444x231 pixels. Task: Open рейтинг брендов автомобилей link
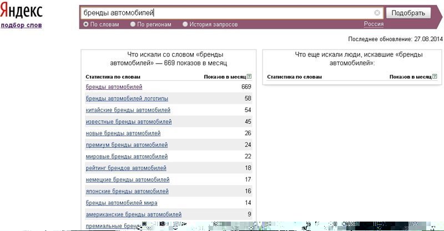click(x=126, y=168)
